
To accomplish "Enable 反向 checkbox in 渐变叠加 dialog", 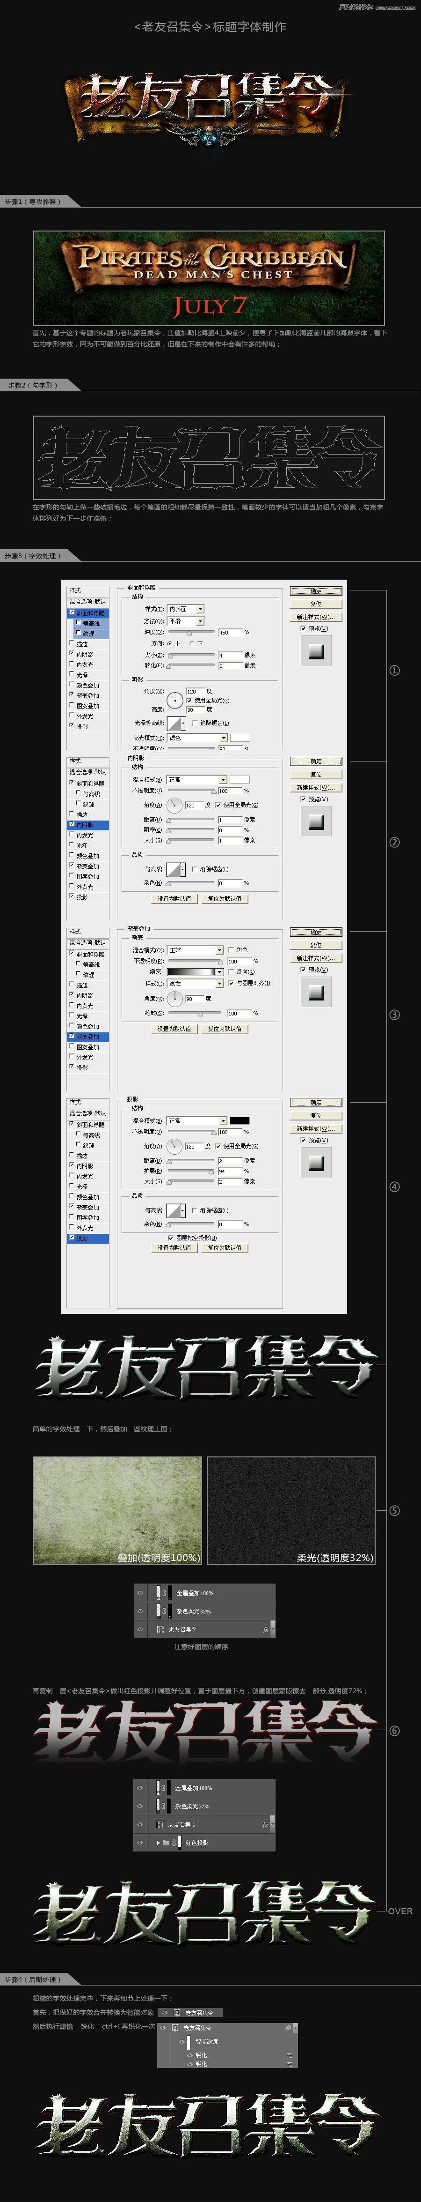I will 232,972.
